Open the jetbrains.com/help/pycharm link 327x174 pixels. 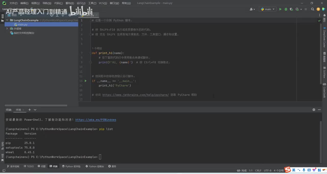(x=135, y=95)
